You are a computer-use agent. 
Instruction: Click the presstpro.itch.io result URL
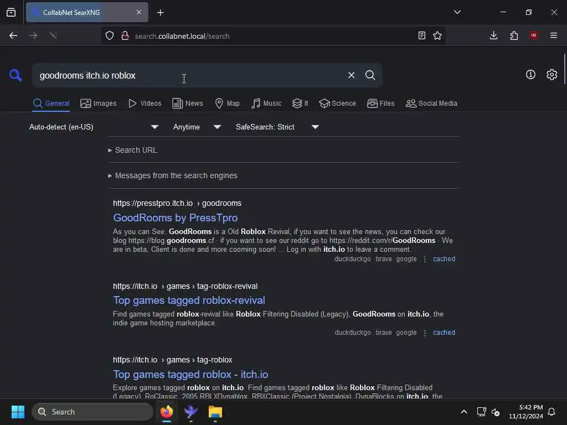177,203
